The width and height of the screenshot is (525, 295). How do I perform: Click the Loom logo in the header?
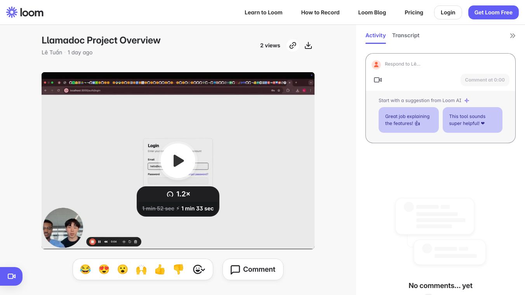(x=25, y=12)
